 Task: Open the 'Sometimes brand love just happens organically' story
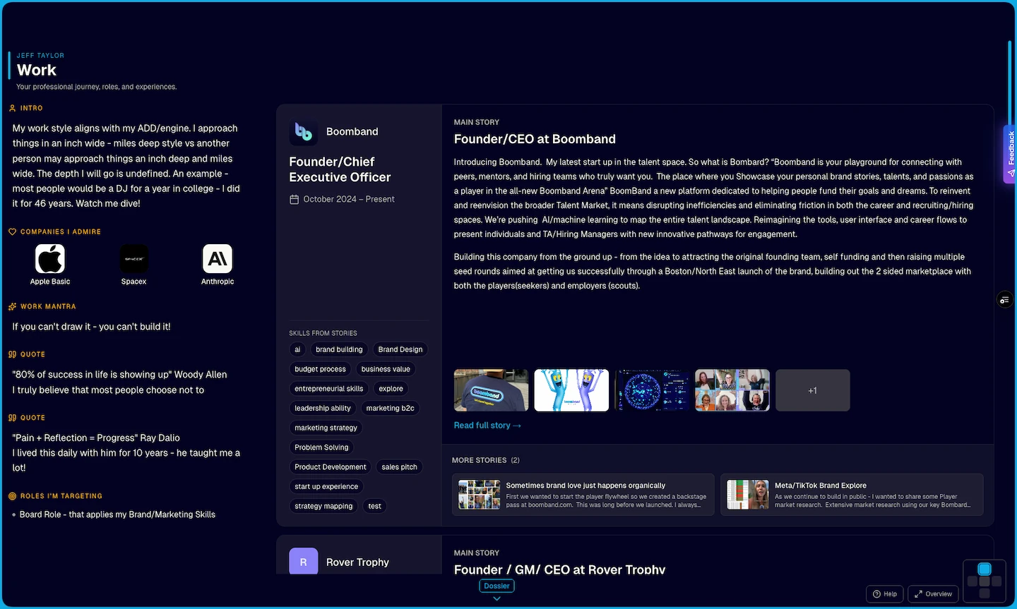point(583,495)
